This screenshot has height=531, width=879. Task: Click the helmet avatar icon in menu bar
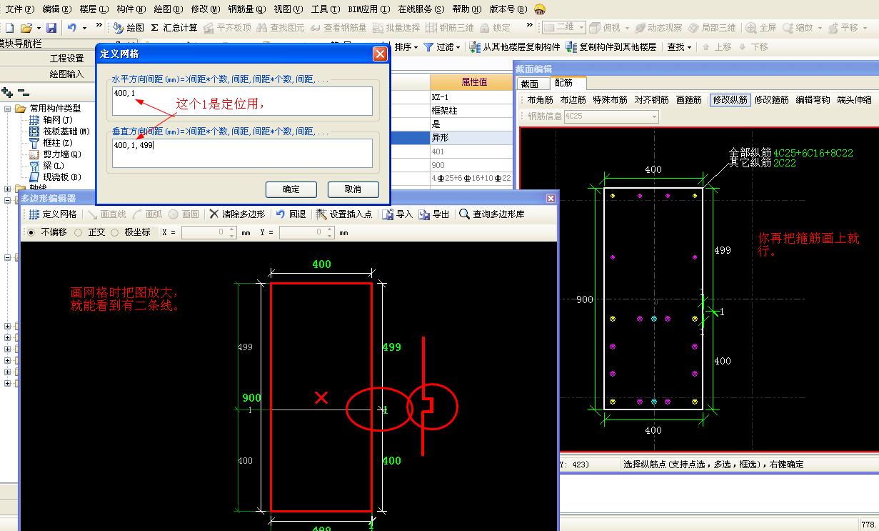[x=540, y=9]
